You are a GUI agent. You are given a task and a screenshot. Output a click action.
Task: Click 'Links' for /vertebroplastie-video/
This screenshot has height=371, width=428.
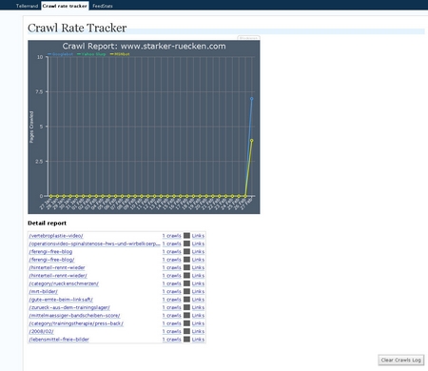pyautogui.click(x=198, y=236)
